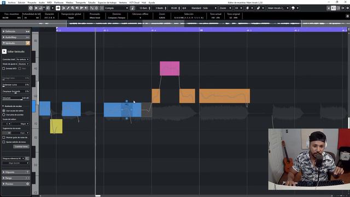The height and width of the screenshot is (197, 350).
Task: Enable Mostrar guías de notas checkbox
Action: click(x=4, y=137)
